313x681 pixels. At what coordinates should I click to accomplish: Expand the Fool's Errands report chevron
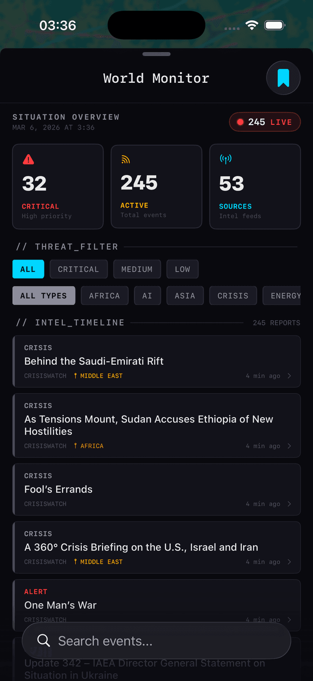coord(289,504)
